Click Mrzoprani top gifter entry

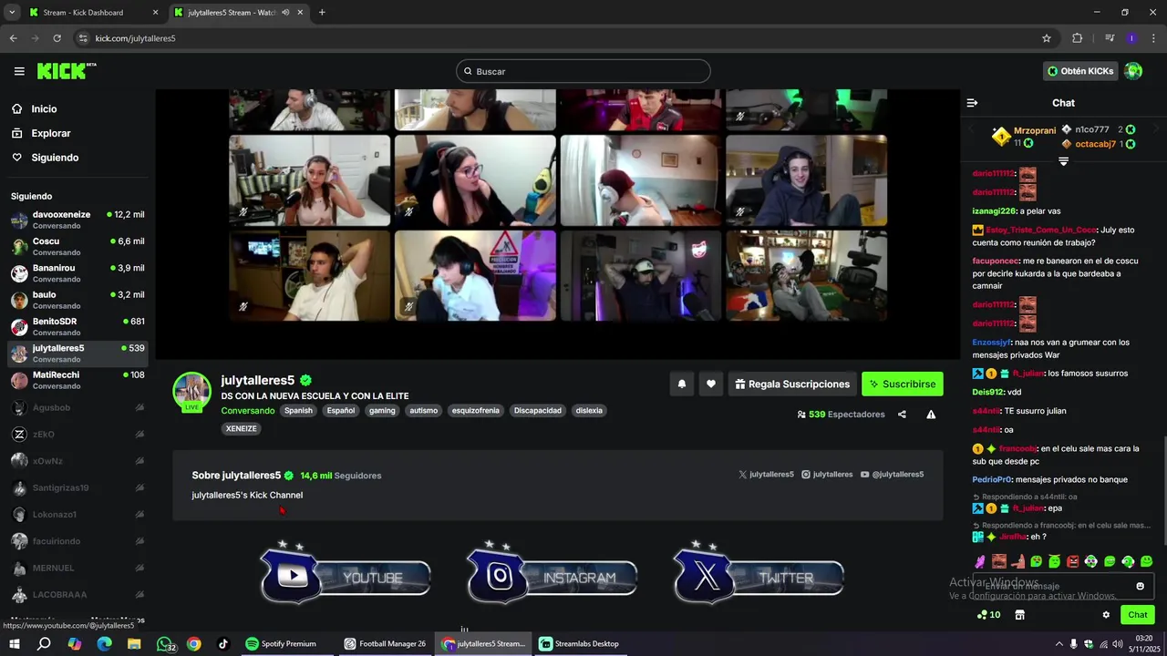[1025, 137]
